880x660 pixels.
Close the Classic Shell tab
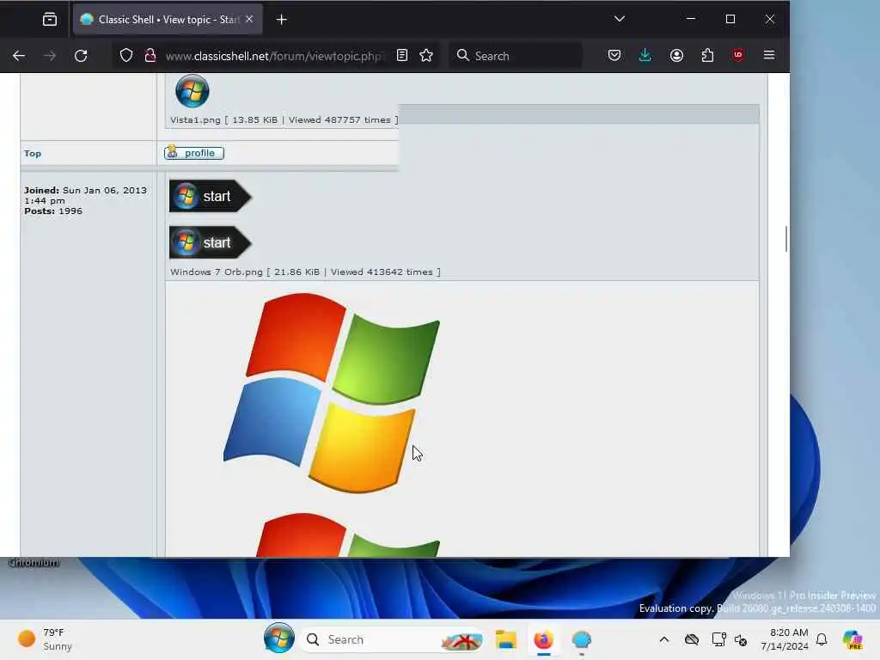pos(249,19)
